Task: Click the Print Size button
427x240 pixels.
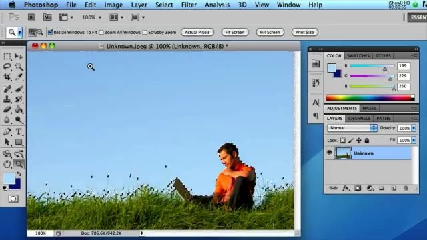Action: pos(304,33)
